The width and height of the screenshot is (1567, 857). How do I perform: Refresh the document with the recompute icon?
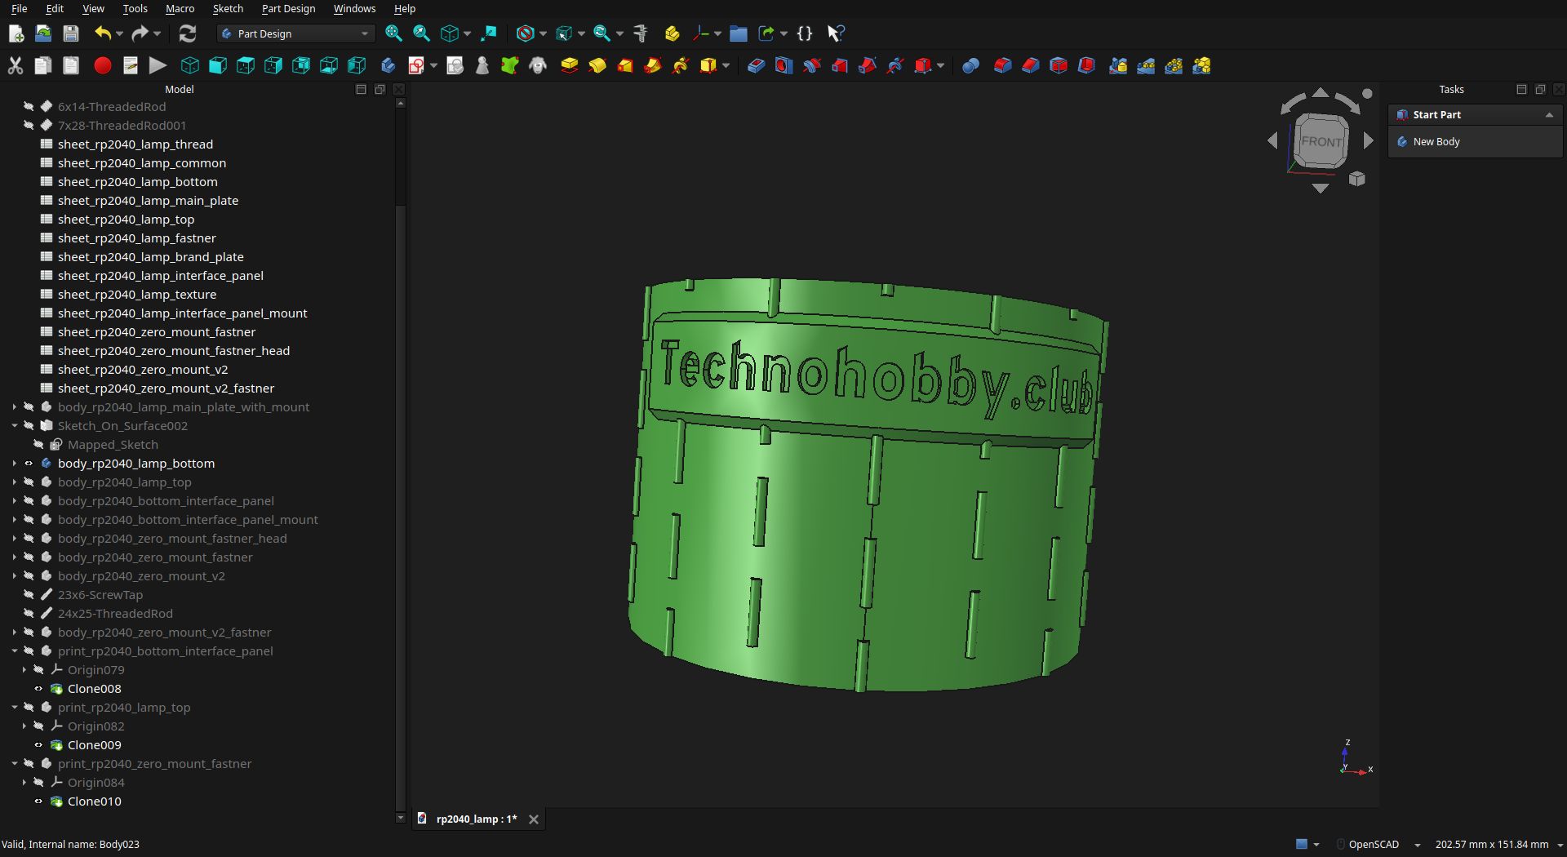click(x=188, y=33)
